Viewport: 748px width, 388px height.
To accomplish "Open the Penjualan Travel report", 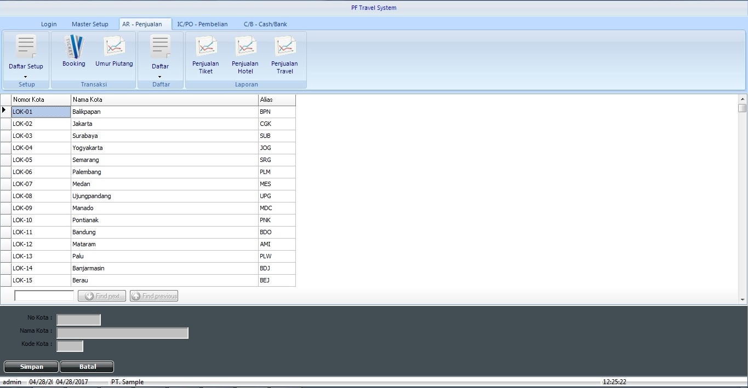I will (x=284, y=47).
